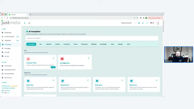Image resolution: width=194 pixels, height=109 pixels.
Task: Enter fullscreen using the expand icon
Action: (147, 23)
